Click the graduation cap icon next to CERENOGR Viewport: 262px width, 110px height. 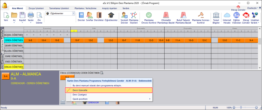(85, 102)
